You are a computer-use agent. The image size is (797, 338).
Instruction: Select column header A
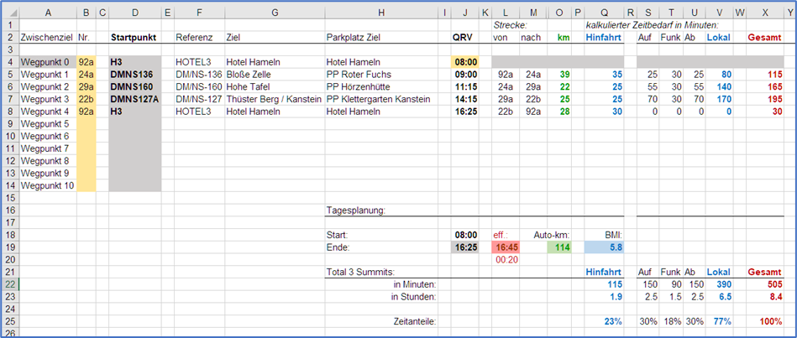click(47, 12)
